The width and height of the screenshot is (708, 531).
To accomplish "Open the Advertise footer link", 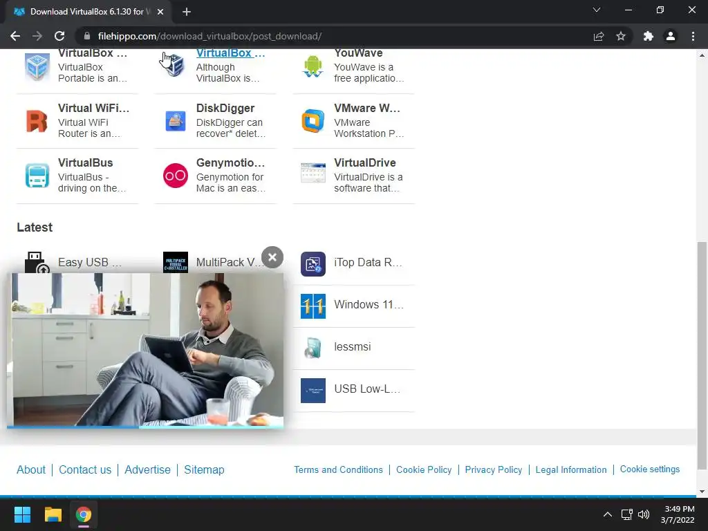I will point(148,469).
